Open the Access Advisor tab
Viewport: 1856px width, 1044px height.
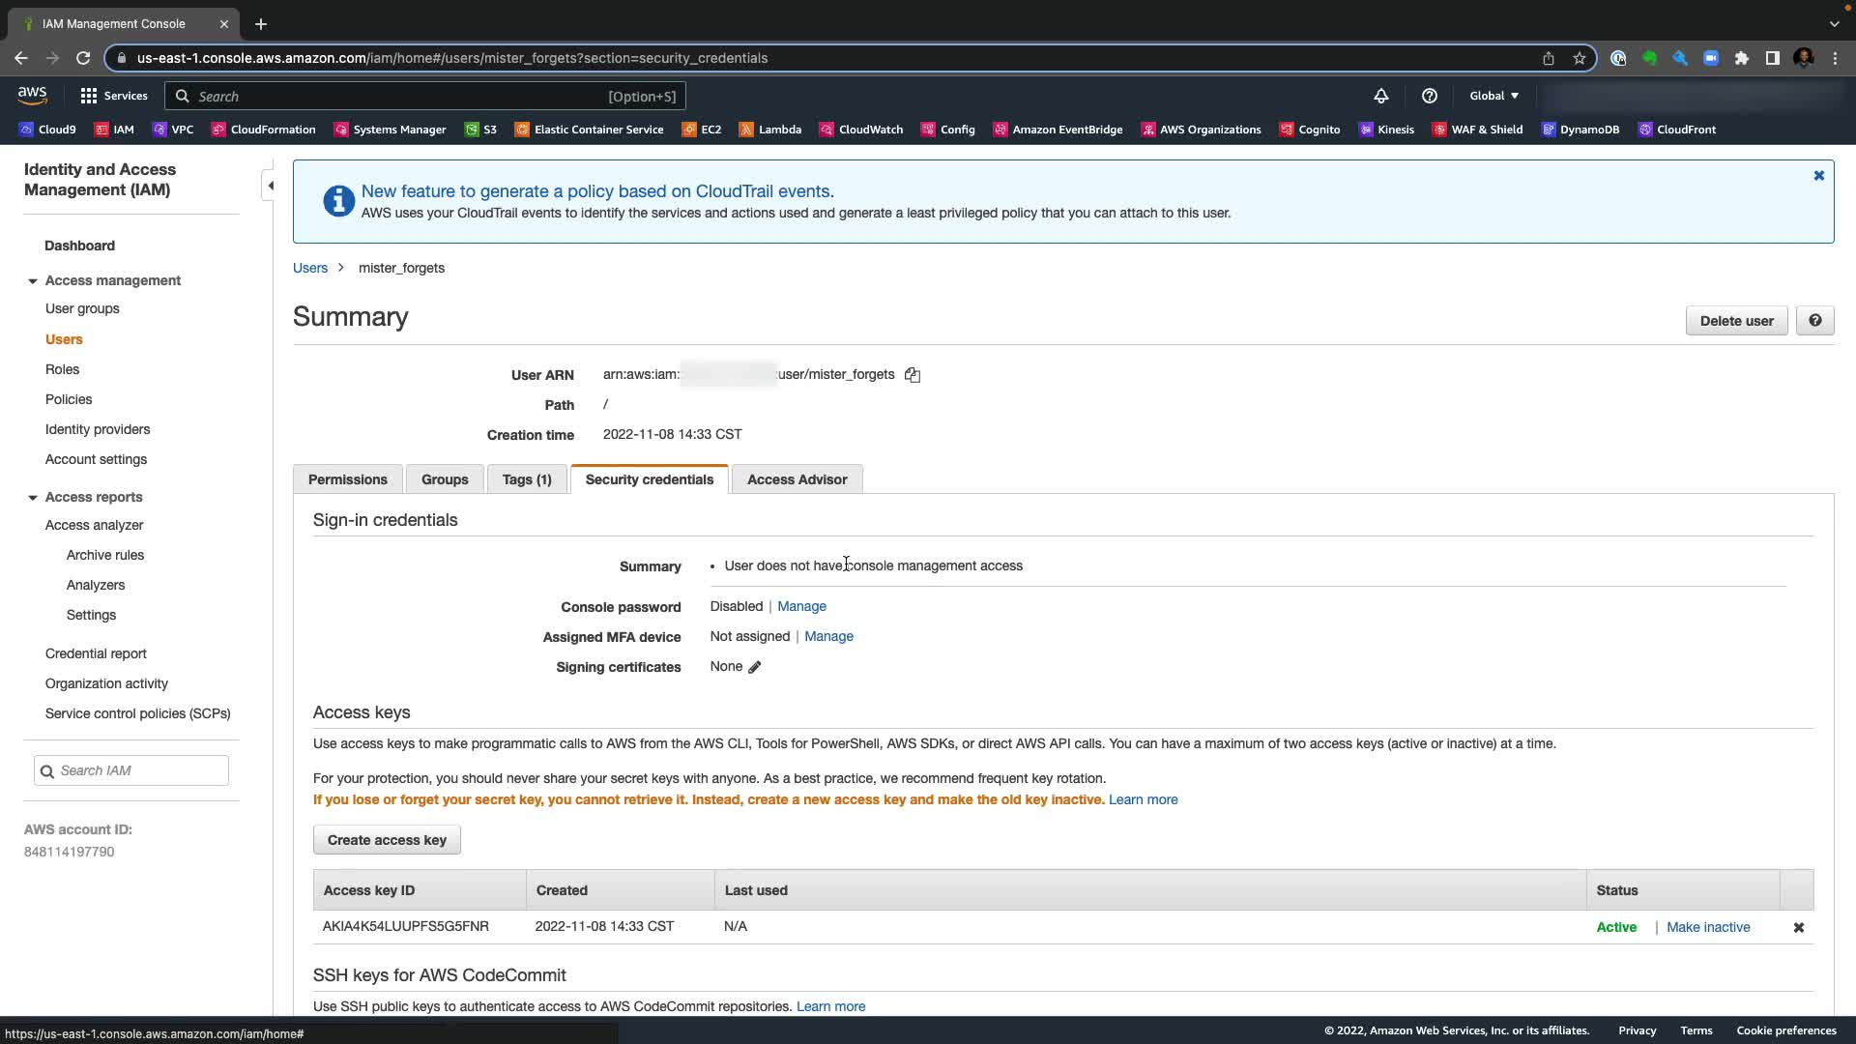click(797, 479)
